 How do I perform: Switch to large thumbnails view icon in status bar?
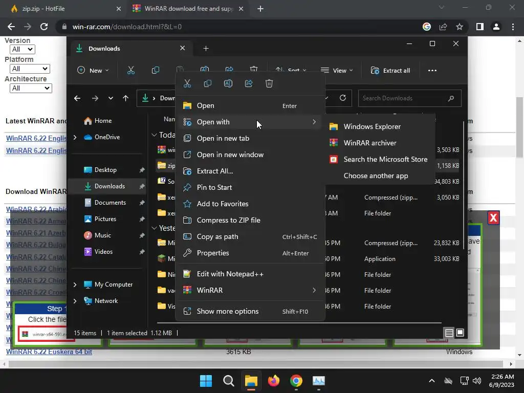coord(460,333)
